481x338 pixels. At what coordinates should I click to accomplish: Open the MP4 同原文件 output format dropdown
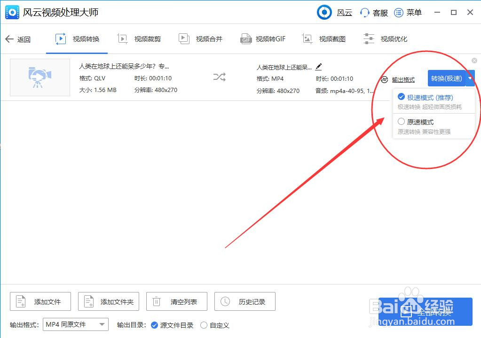point(75,324)
